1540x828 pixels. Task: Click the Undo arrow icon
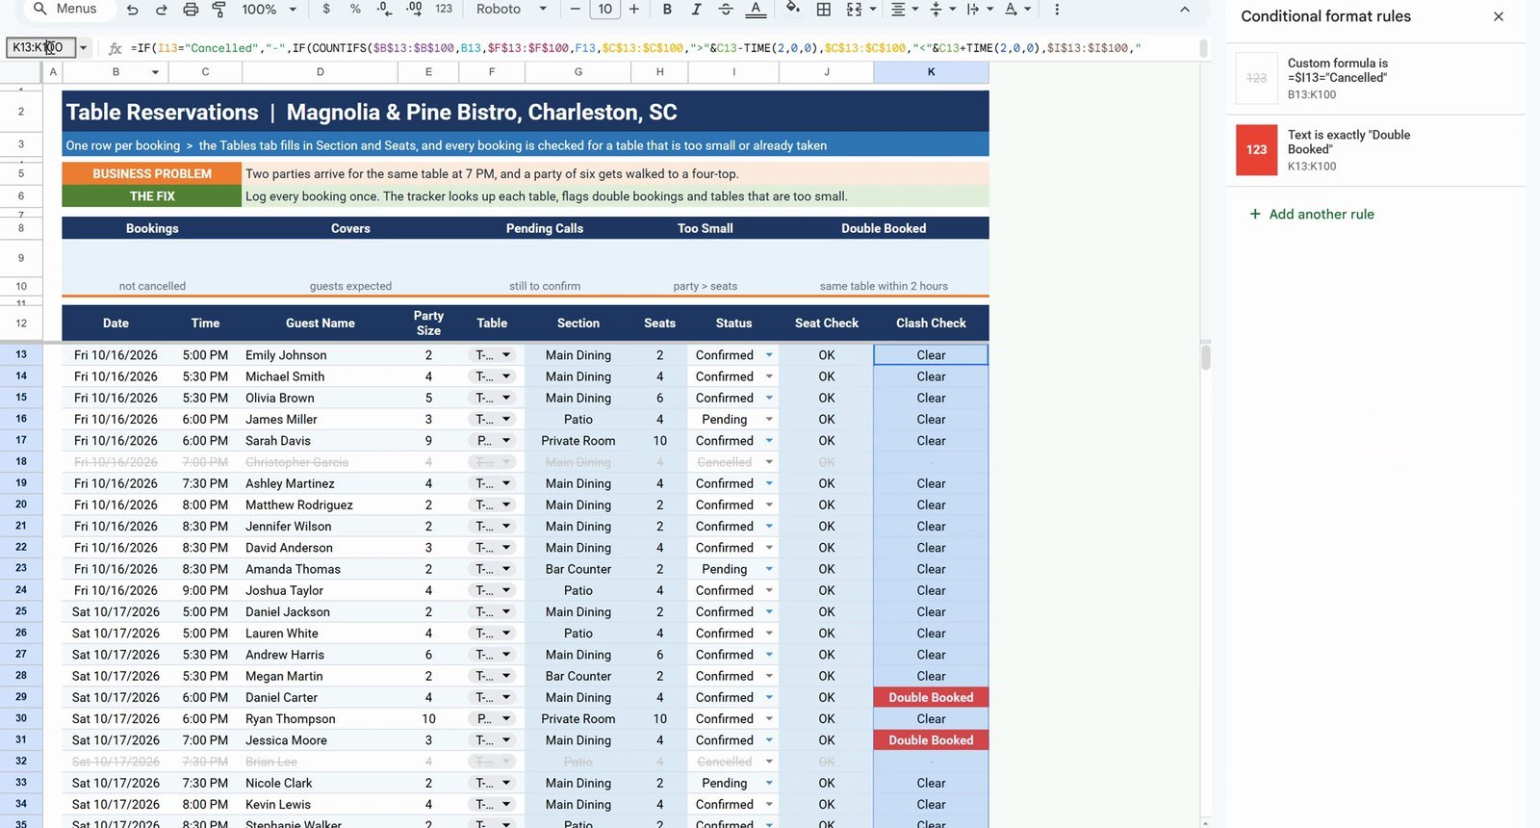click(x=133, y=10)
